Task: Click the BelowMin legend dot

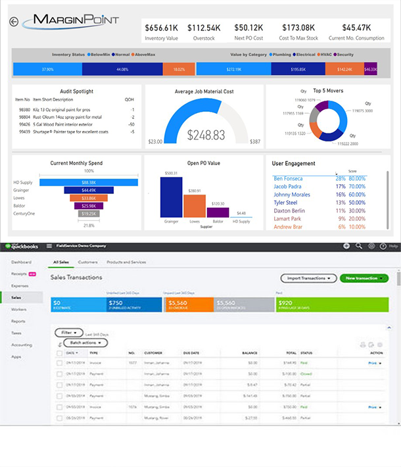Action: tap(89, 55)
